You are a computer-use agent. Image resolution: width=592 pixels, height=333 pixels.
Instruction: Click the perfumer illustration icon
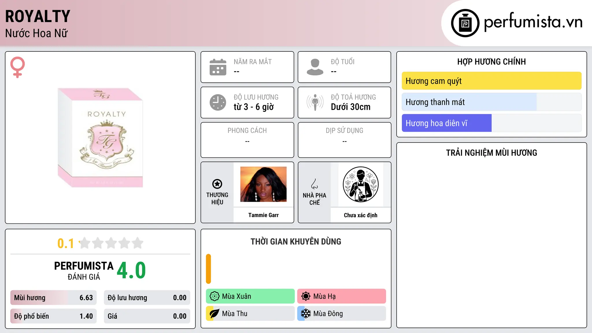click(360, 184)
